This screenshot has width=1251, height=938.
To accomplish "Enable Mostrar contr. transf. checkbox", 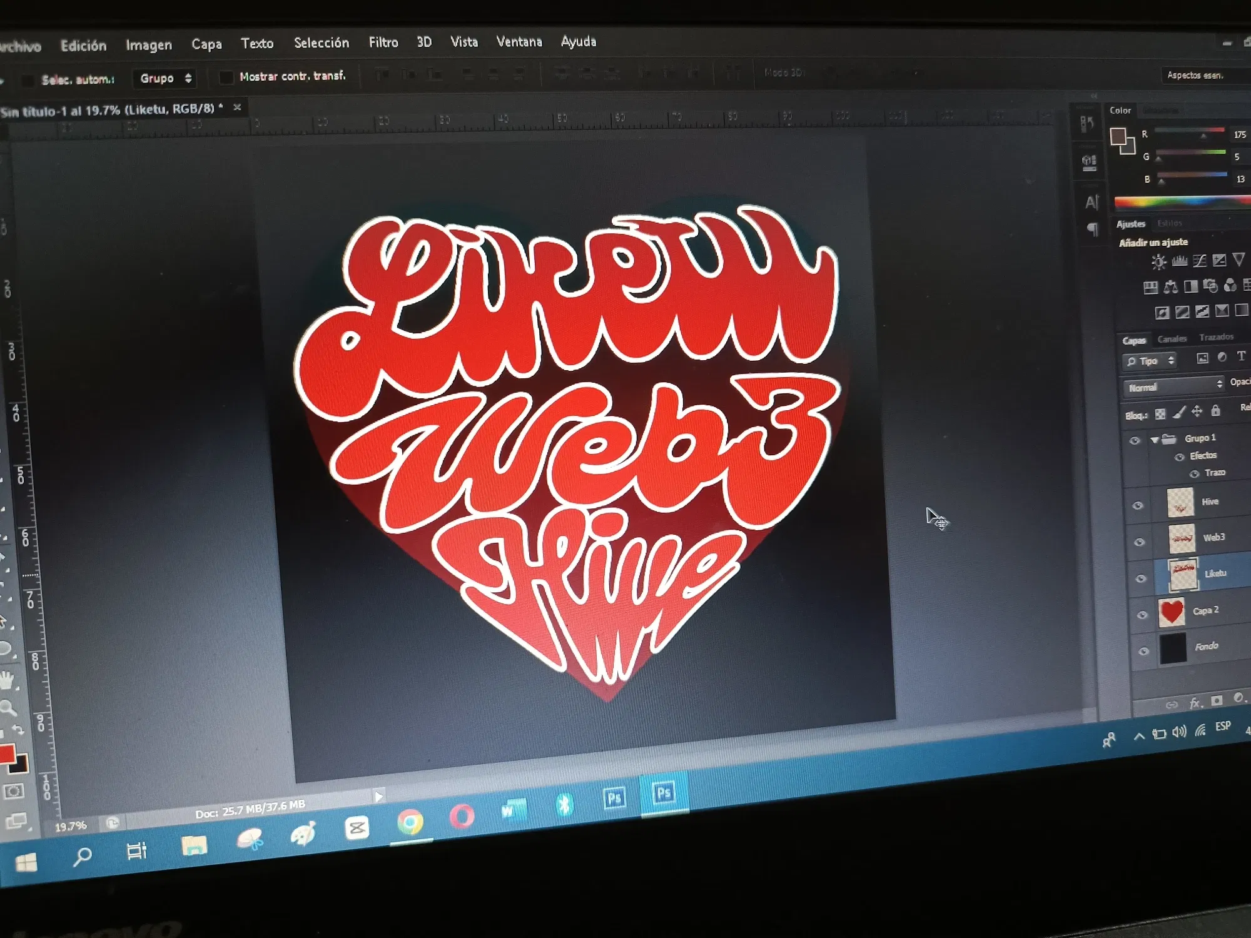I will tap(226, 77).
